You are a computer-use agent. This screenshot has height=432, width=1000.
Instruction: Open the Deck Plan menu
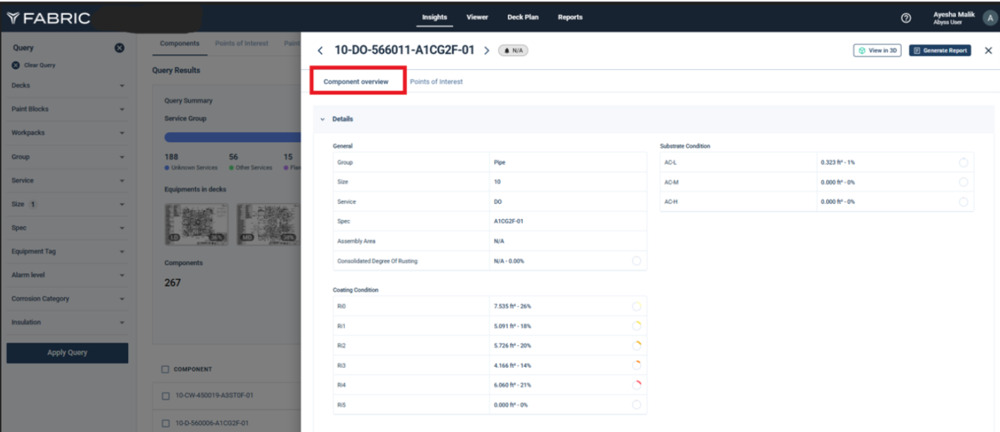pos(522,17)
